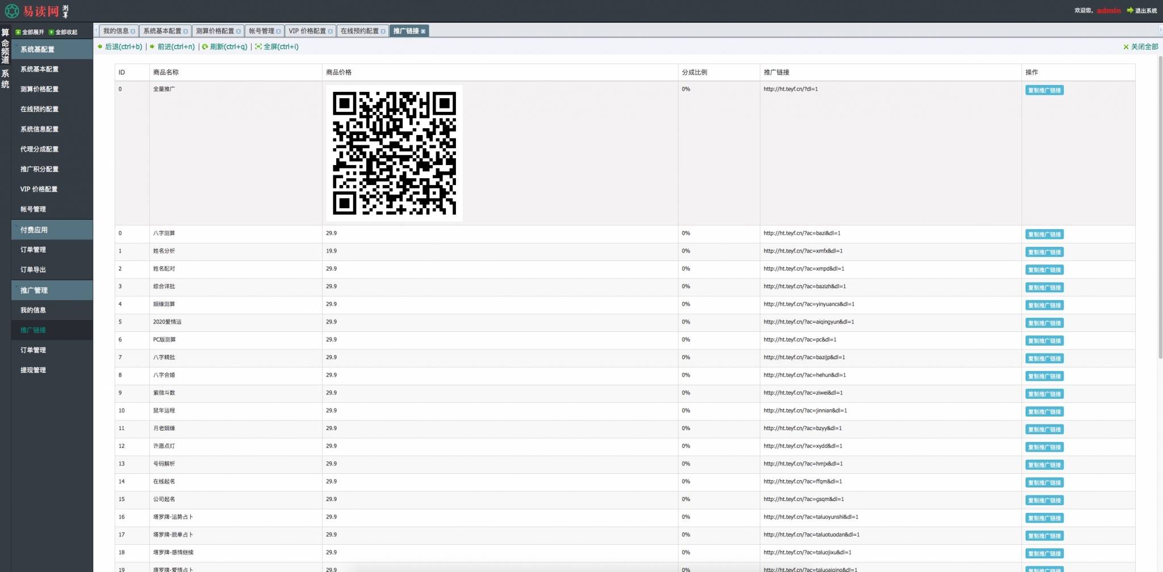Close the 我的信息 tab with its x icon

(131, 31)
